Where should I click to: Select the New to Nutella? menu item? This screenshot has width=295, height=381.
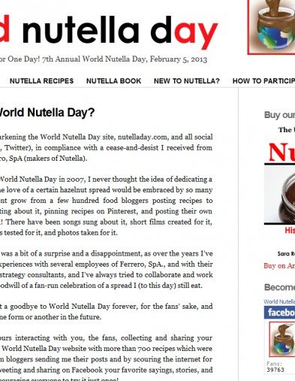click(187, 81)
